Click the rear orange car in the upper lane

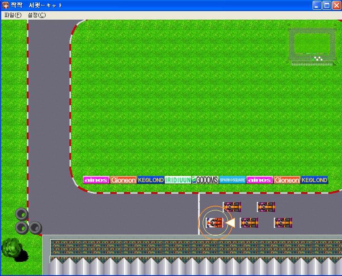click(x=266, y=207)
